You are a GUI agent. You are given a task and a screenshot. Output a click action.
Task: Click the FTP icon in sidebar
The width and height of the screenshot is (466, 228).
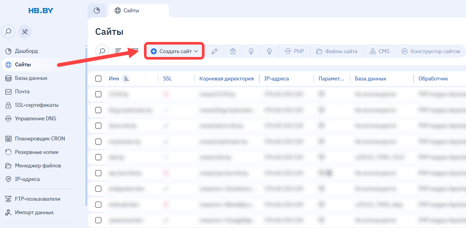click(x=8, y=199)
